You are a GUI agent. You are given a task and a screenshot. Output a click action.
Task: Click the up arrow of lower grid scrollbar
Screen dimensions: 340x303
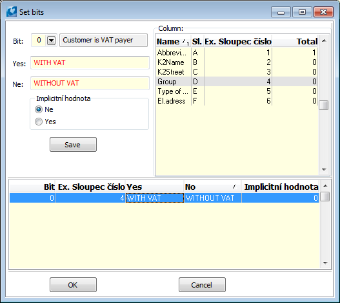[x=325, y=186]
